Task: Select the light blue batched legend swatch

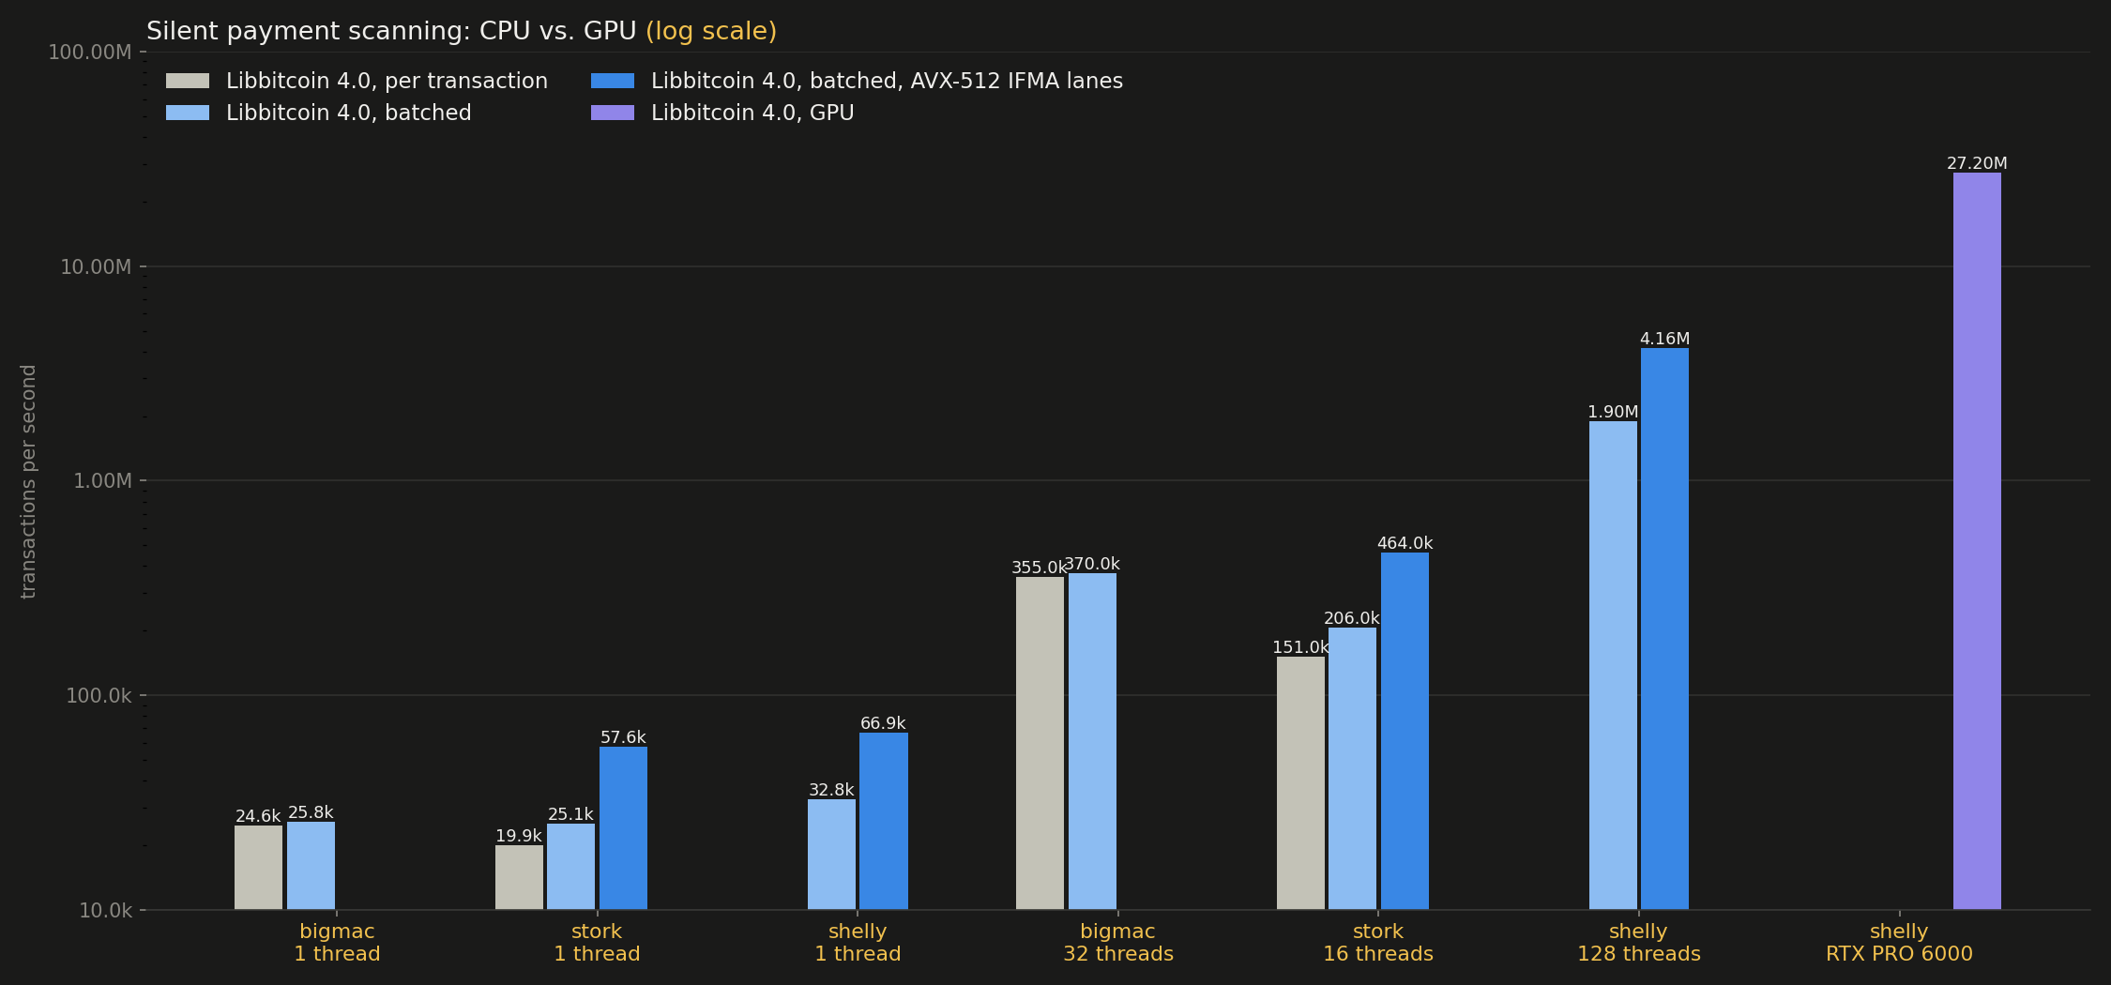Action: (188, 113)
